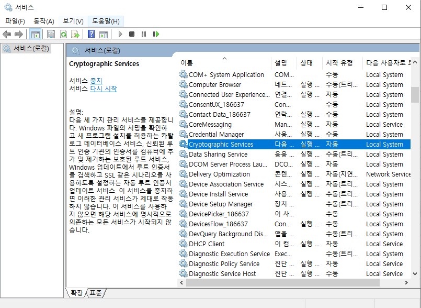The height and width of the screenshot is (308, 421).
Task: Open the 파일(F) menu
Action: (15, 21)
